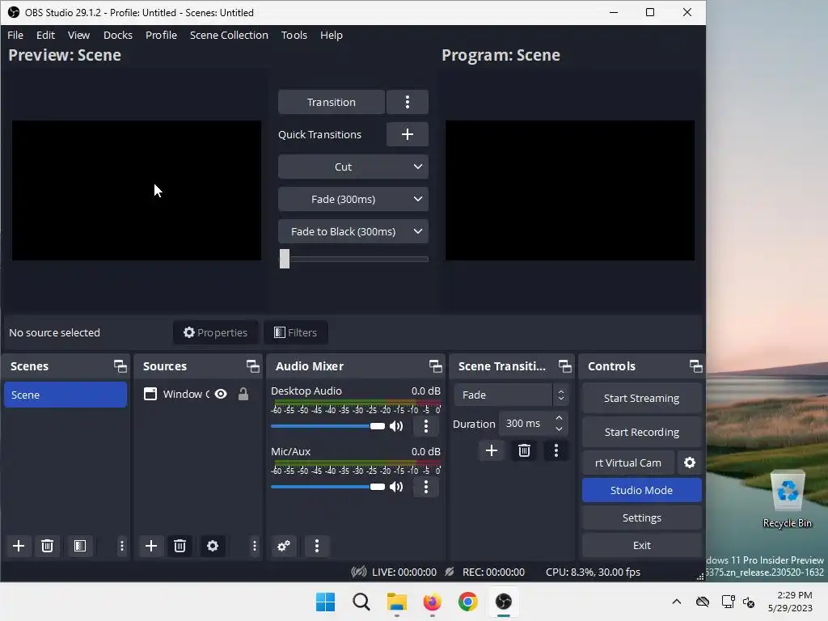Click the transition T-bar slider handle
This screenshot has height=621, width=828.
[x=285, y=259]
